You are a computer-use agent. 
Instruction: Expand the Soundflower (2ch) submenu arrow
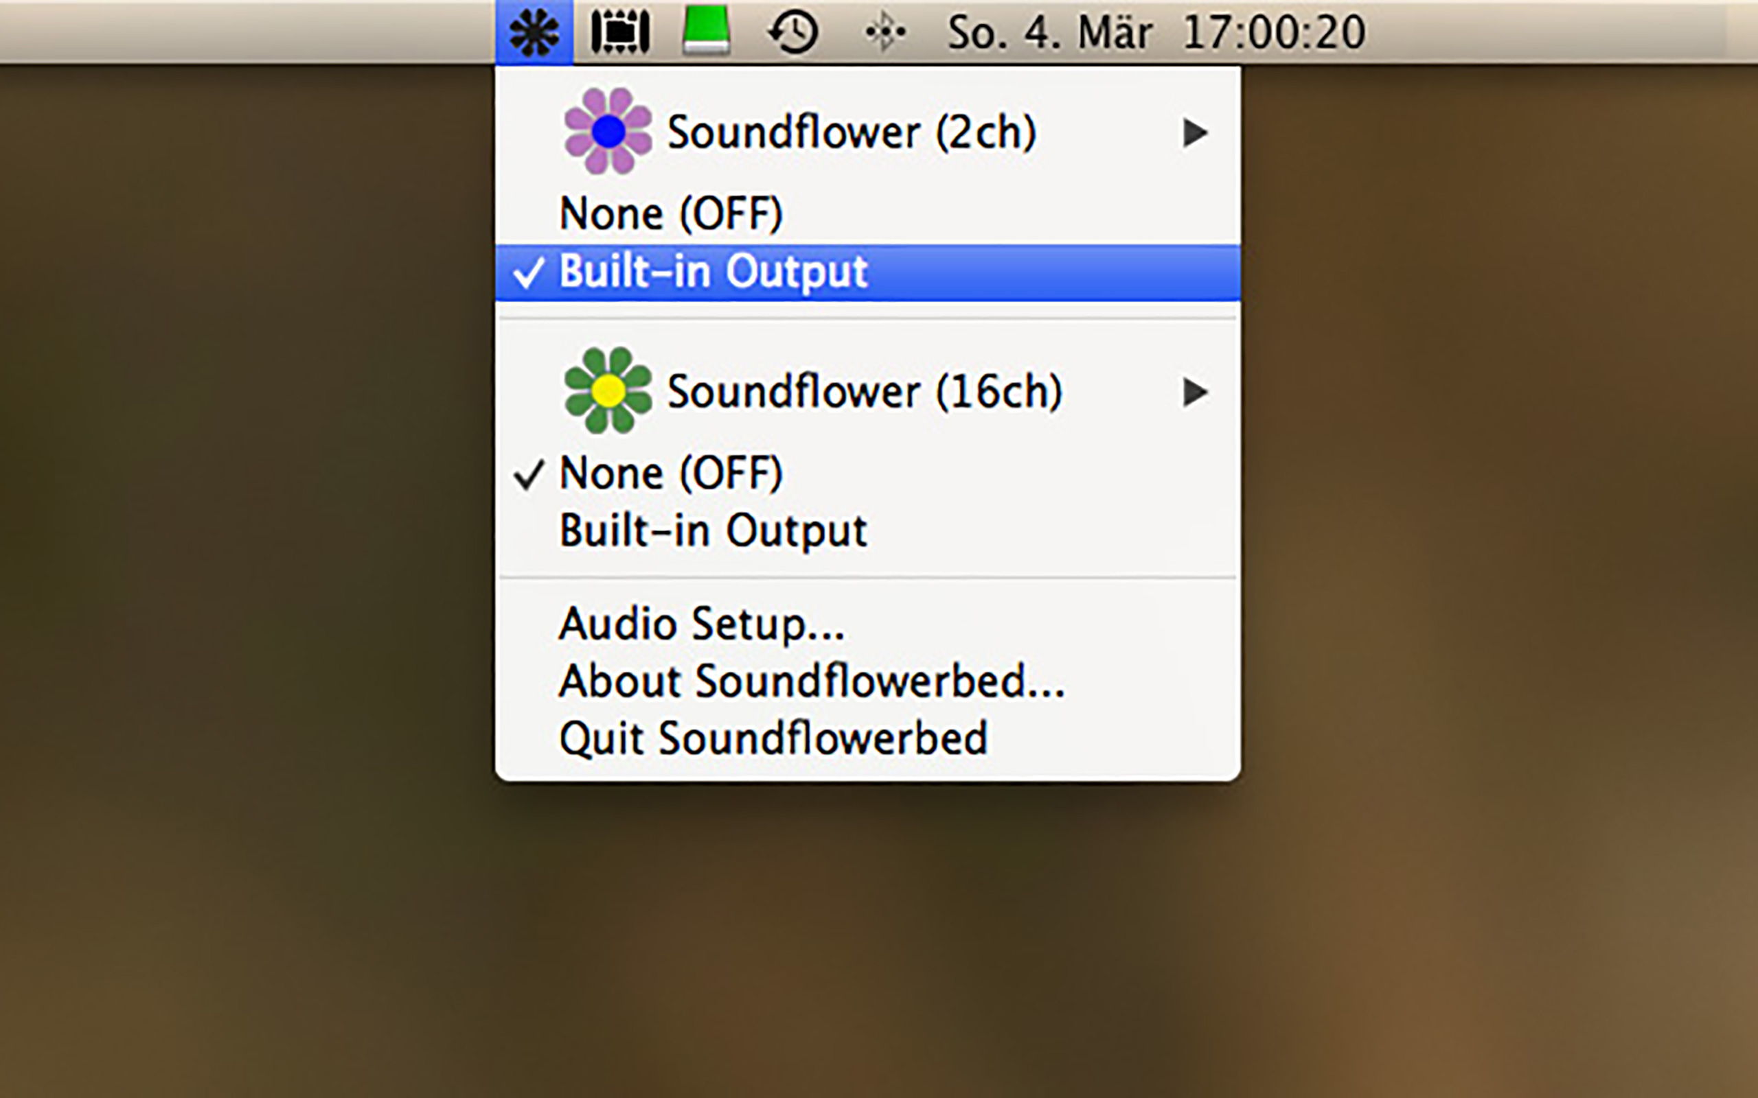click(1194, 133)
